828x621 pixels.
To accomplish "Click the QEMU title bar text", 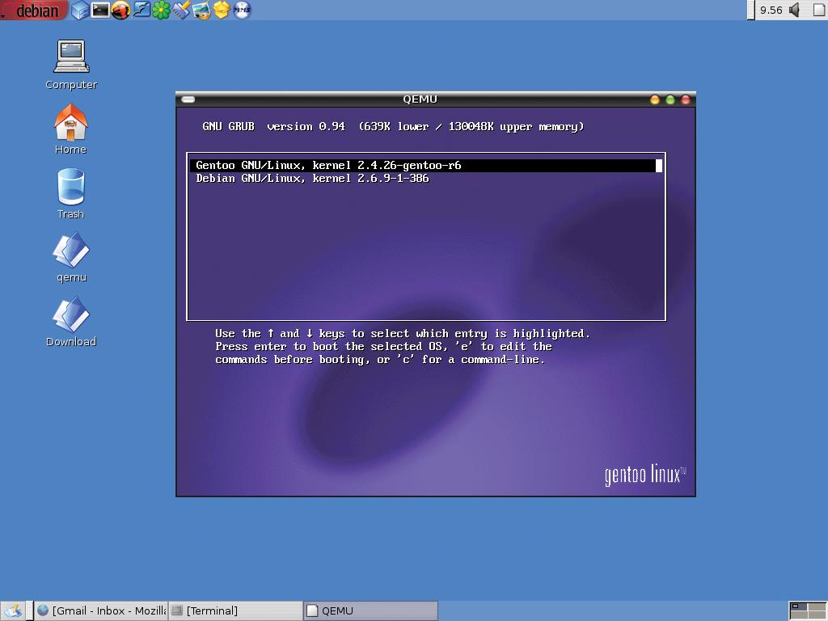I will (x=420, y=99).
